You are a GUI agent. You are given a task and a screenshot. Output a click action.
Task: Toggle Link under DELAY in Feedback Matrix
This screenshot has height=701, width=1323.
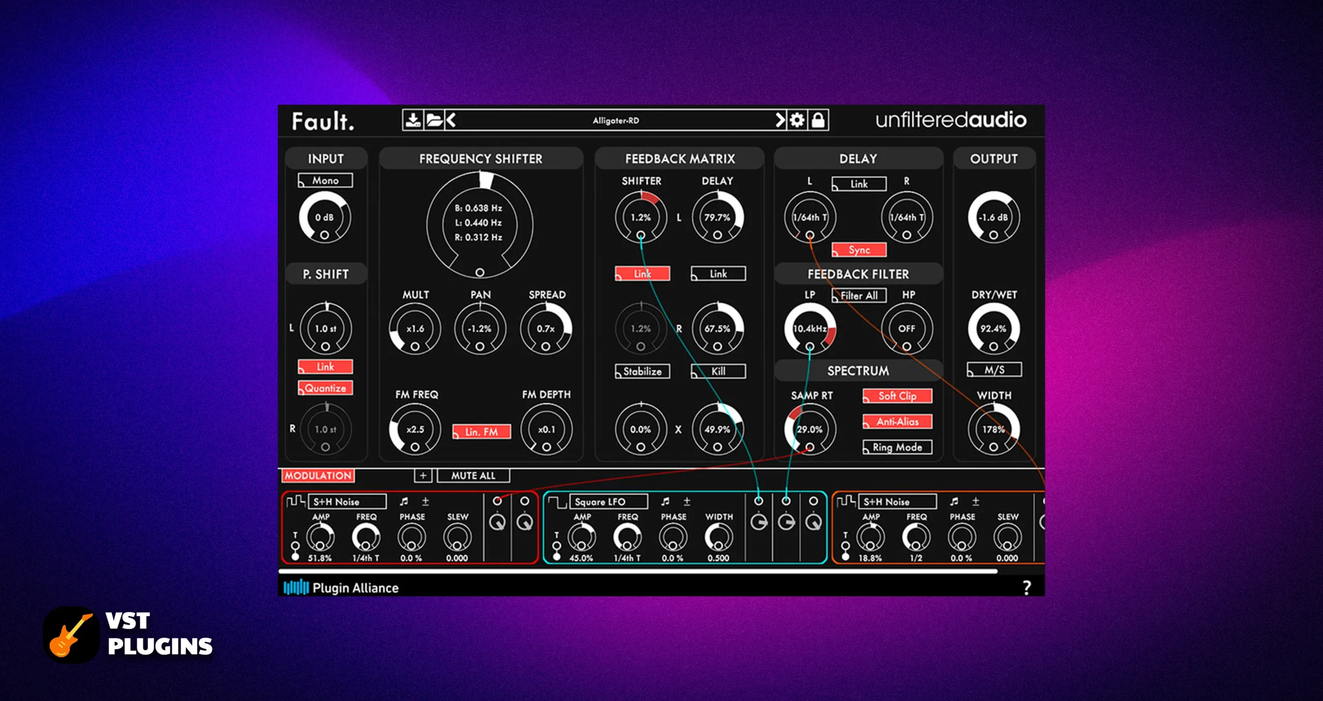(718, 273)
